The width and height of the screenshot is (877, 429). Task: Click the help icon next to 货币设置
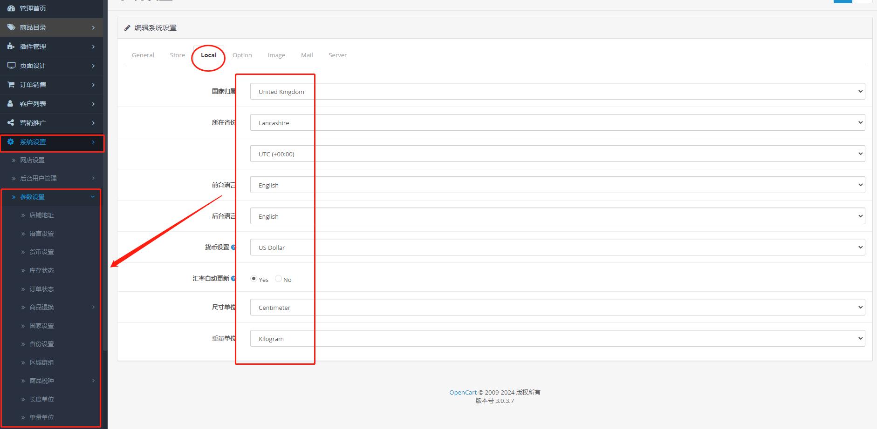coord(233,248)
